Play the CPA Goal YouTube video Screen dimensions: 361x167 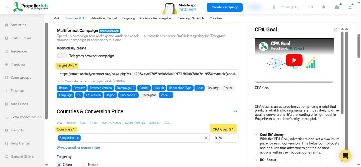(x=294, y=60)
